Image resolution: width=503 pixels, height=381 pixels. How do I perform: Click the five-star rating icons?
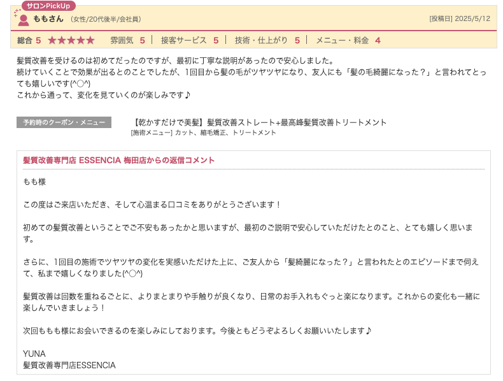pyautogui.click(x=71, y=40)
